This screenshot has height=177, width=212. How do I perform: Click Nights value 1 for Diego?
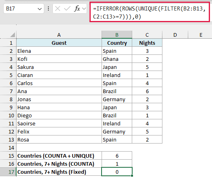(x=147, y=115)
